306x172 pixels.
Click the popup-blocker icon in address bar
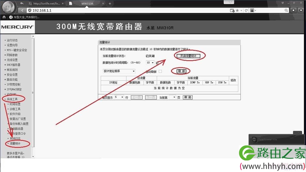point(232,10)
